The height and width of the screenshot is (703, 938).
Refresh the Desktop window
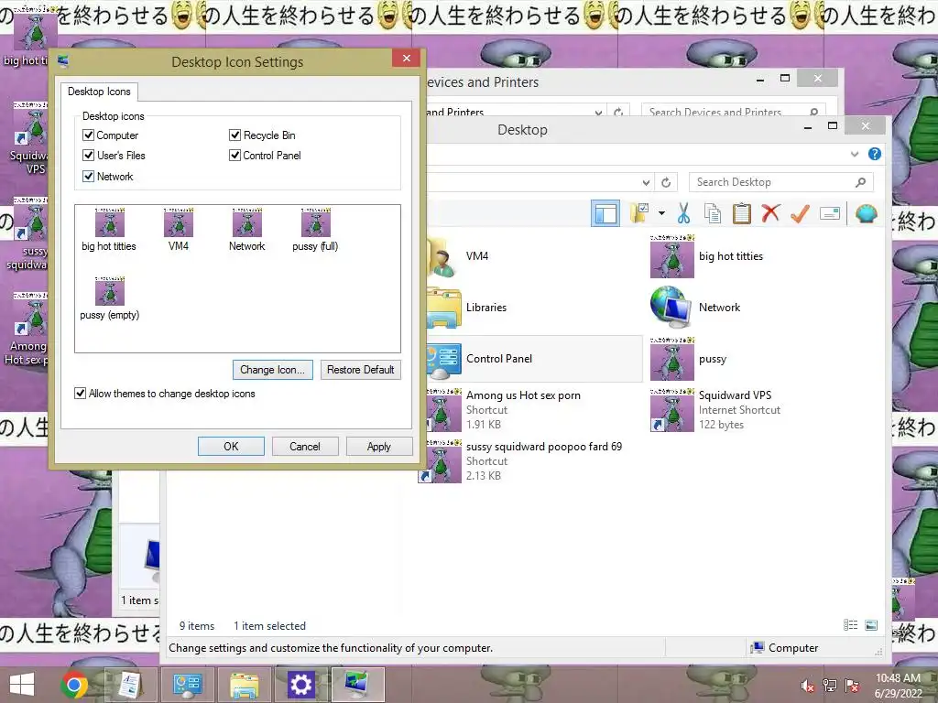point(666,182)
